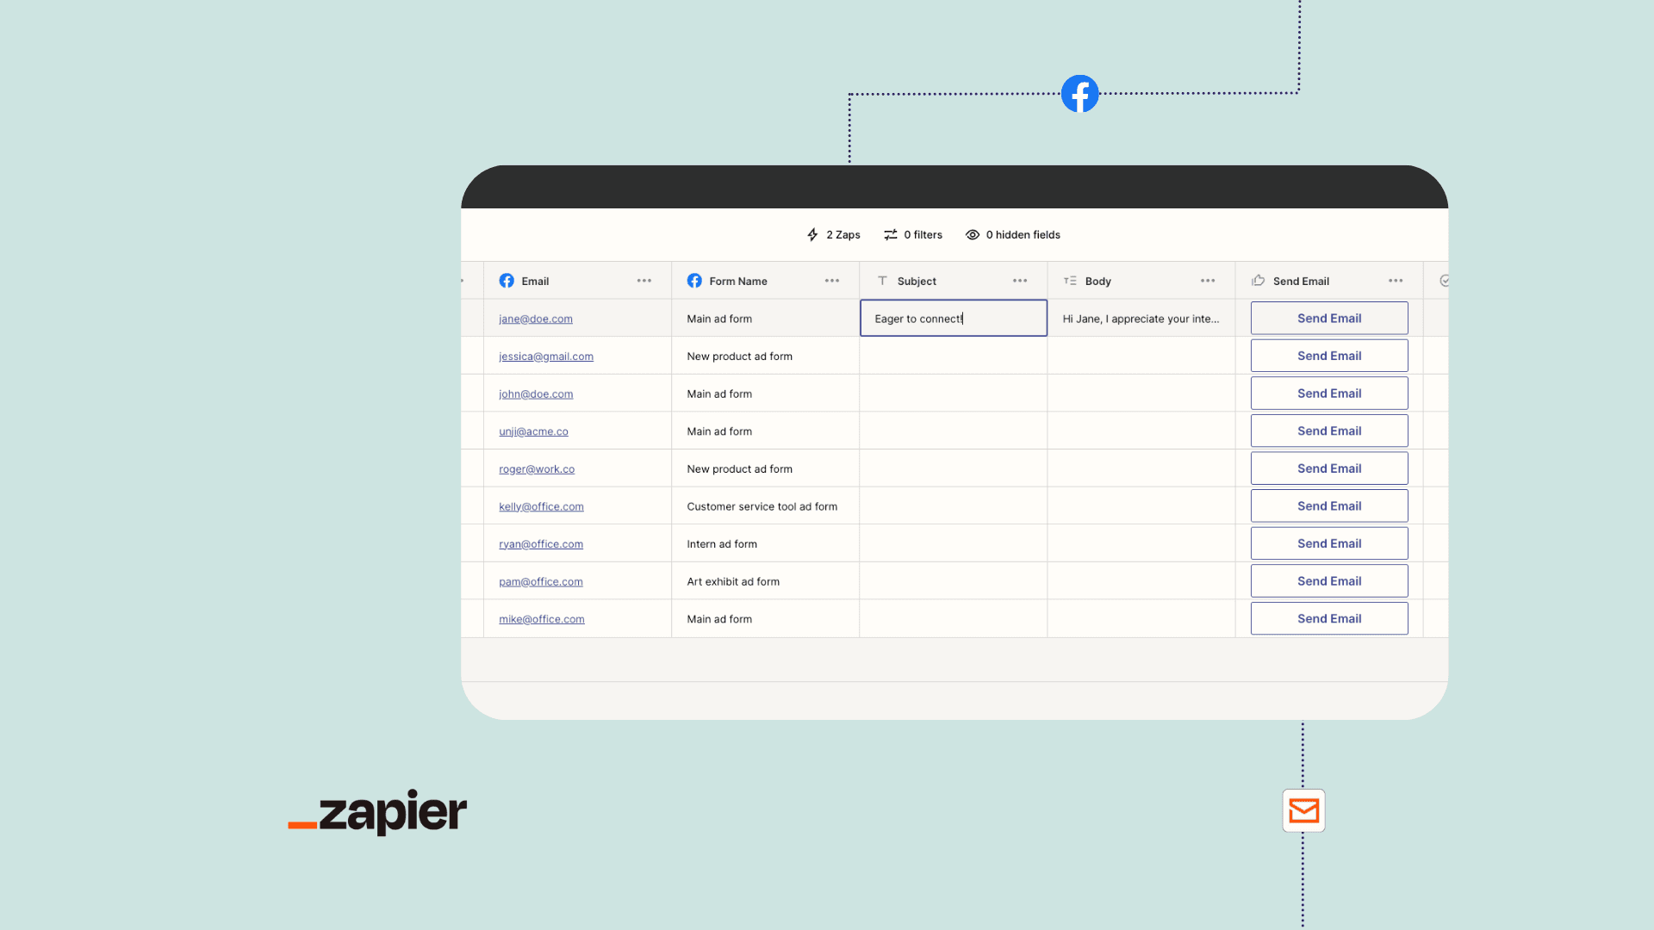
Task: Toggle 0 hidden fields visibility
Action: [1012, 234]
